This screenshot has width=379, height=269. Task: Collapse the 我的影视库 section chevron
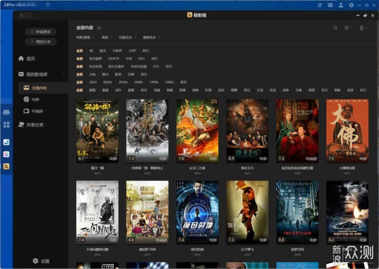(x=64, y=74)
